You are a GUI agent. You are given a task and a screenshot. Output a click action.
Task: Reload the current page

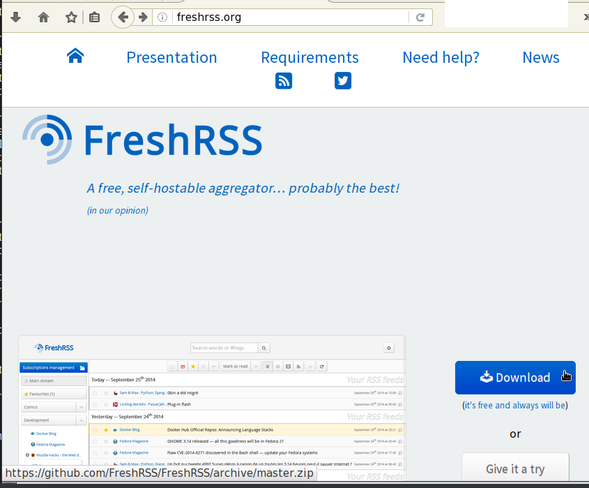coord(420,17)
